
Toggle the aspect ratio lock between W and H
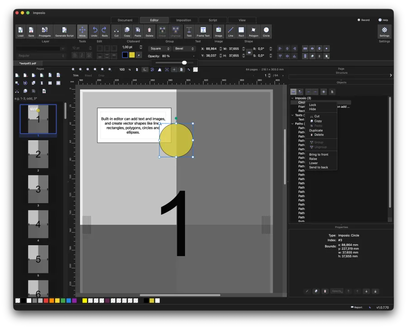click(x=249, y=52)
